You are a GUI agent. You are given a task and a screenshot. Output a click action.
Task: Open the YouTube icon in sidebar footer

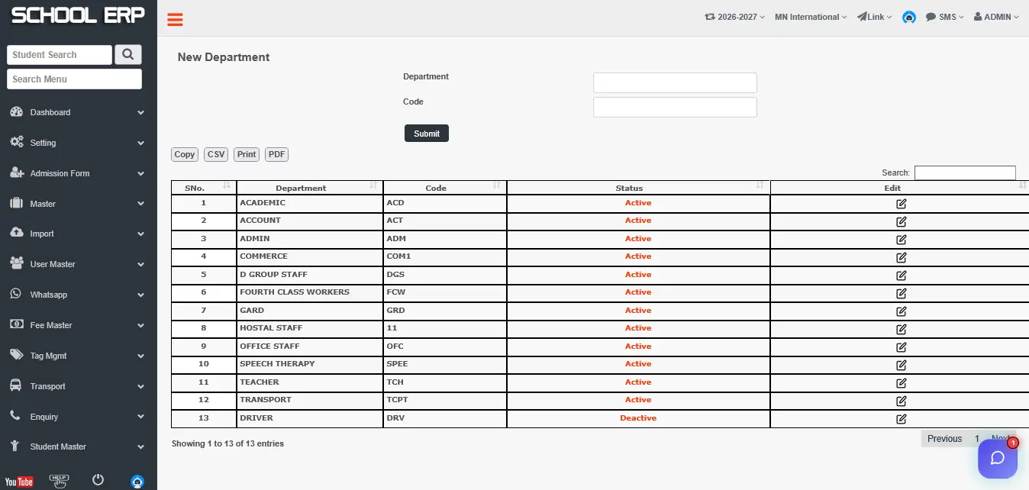pos(19,482)
